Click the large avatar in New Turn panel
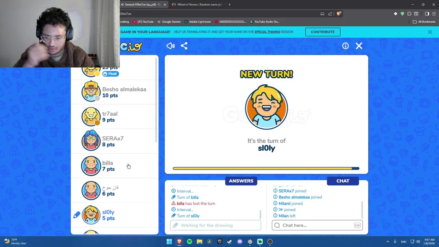The height and width of the screenshot is (247, 439). click(266, 107)
